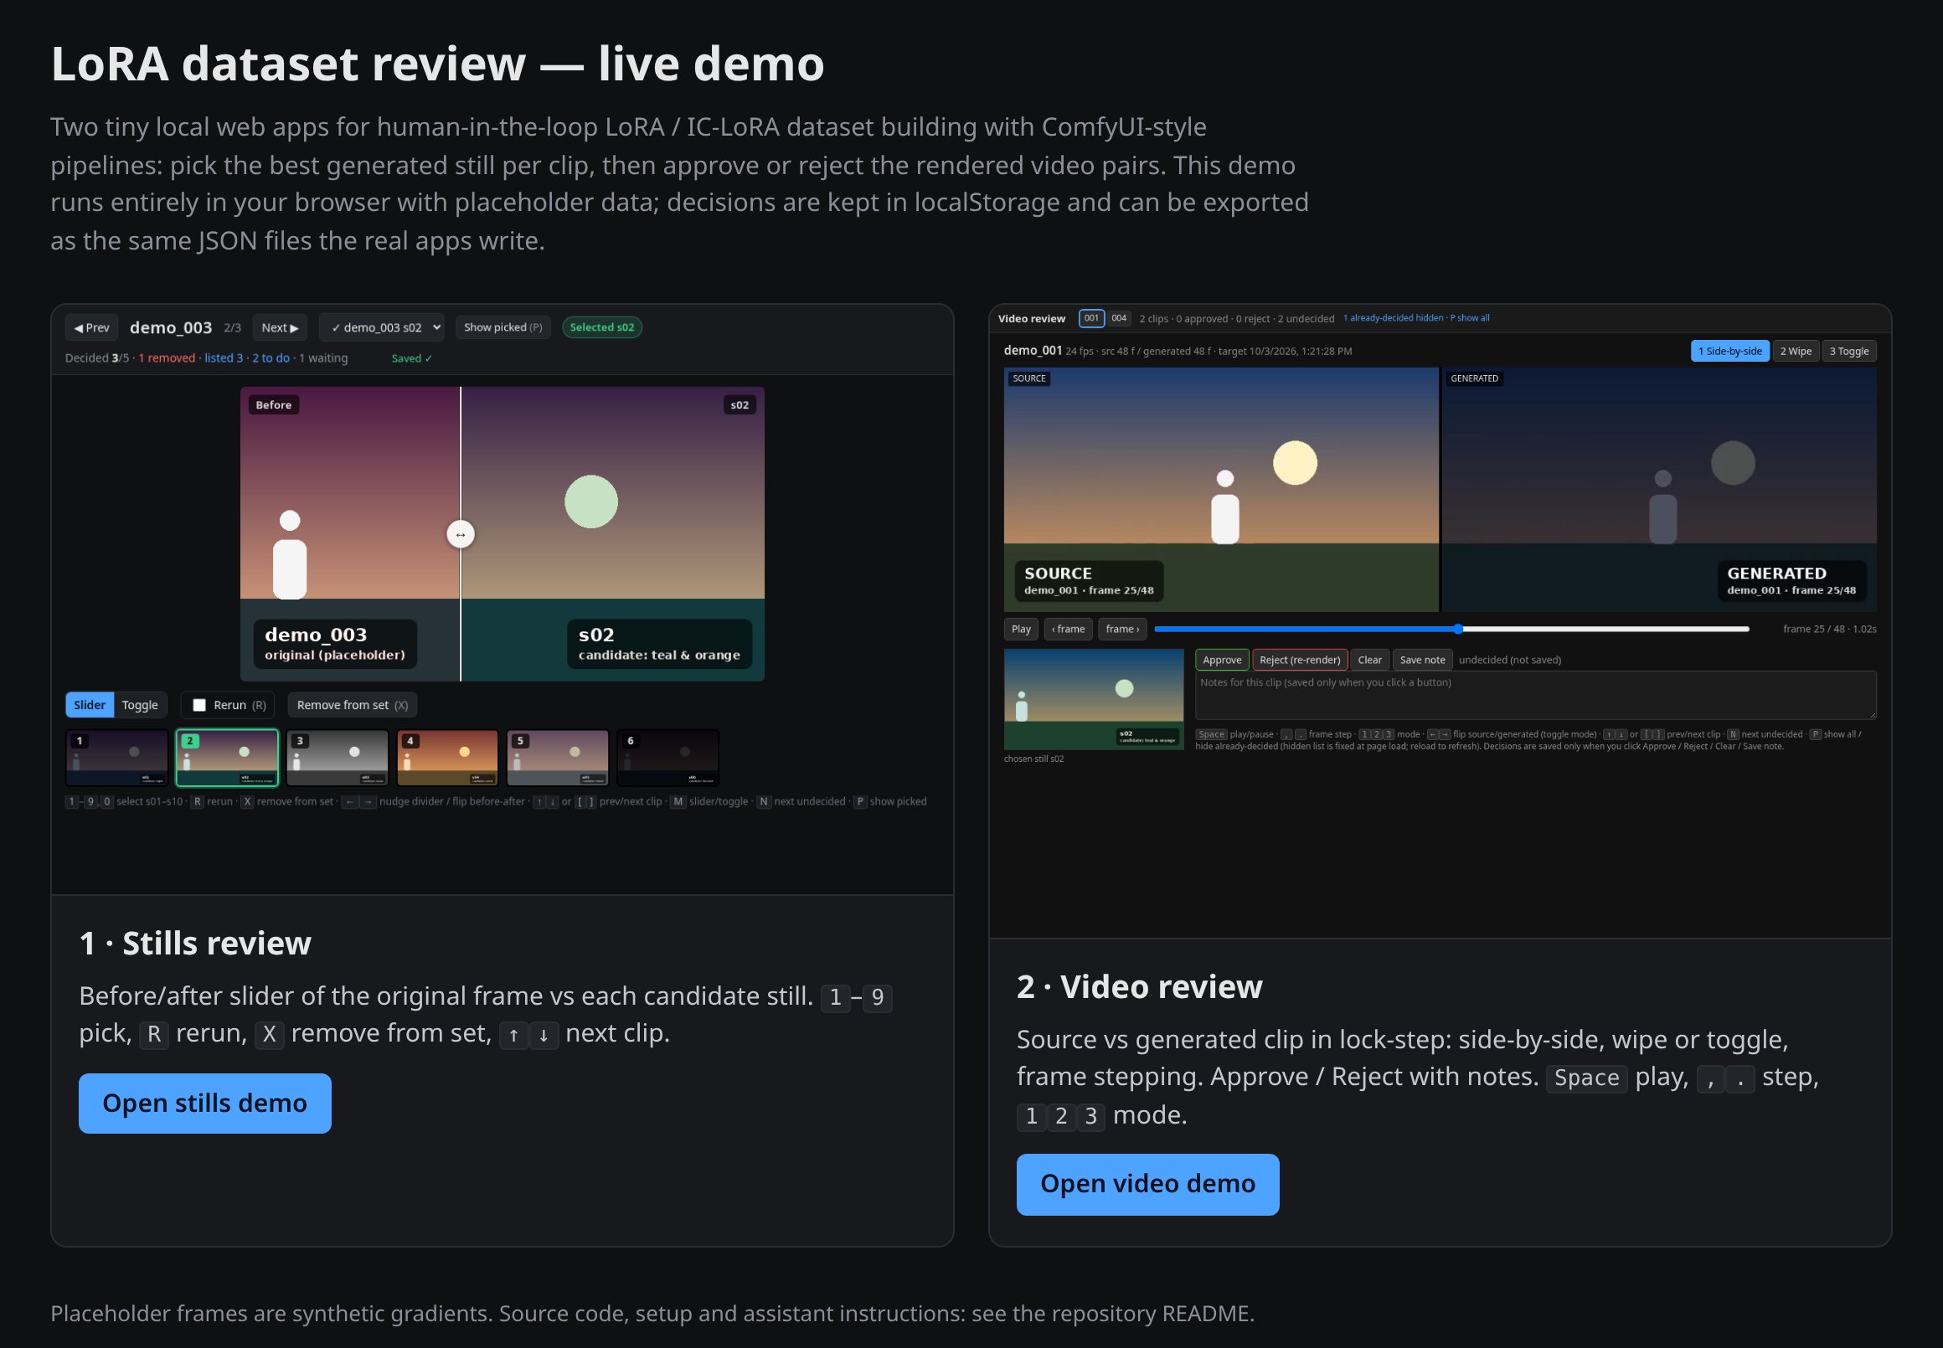Image resolution: width=1943 pixels, height=1348 pixels.
Task: Select candidate thumbnail 2 teal & orange
Action: (227, 758)
